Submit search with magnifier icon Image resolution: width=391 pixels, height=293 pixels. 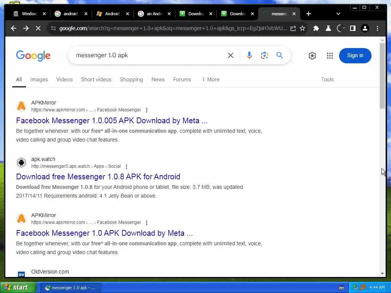click(x=280, y=55)
